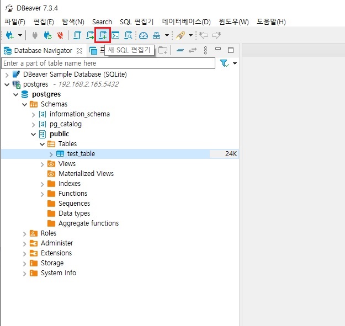
Task: Click the Forward navigation arrow icon
Action: pos(216,35)
